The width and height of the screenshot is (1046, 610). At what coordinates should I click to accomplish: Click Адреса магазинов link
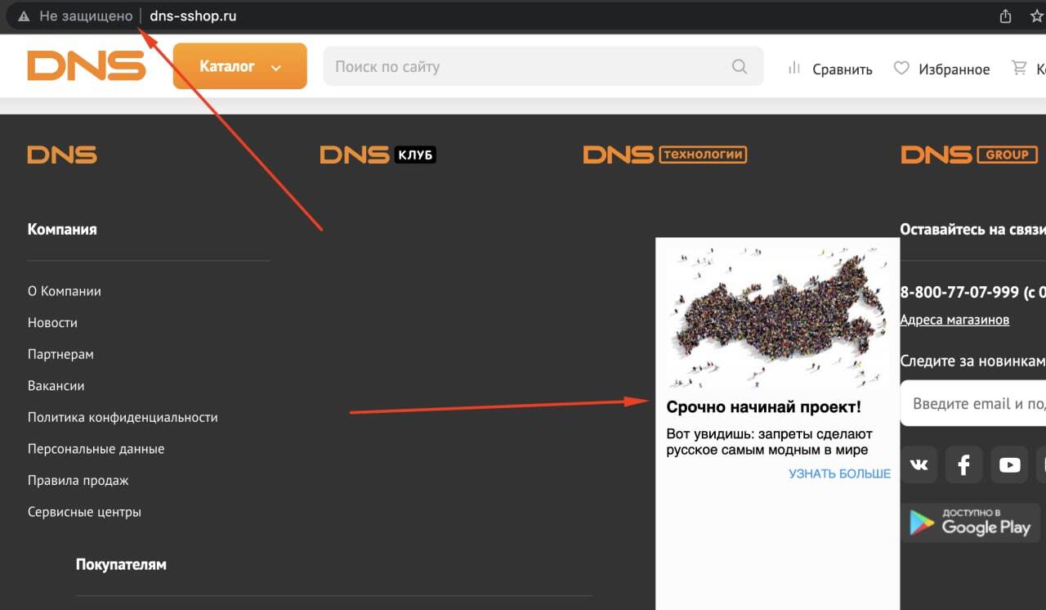(x=954, y=320)
